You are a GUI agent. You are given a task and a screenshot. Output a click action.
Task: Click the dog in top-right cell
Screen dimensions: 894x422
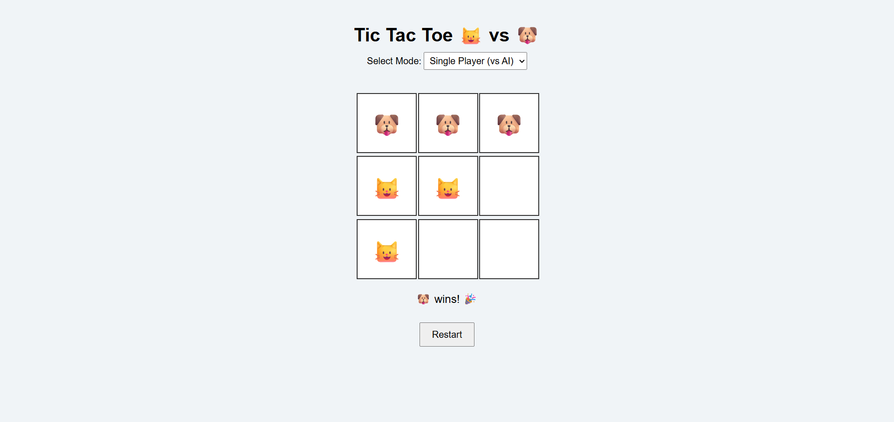coord(509,125)
